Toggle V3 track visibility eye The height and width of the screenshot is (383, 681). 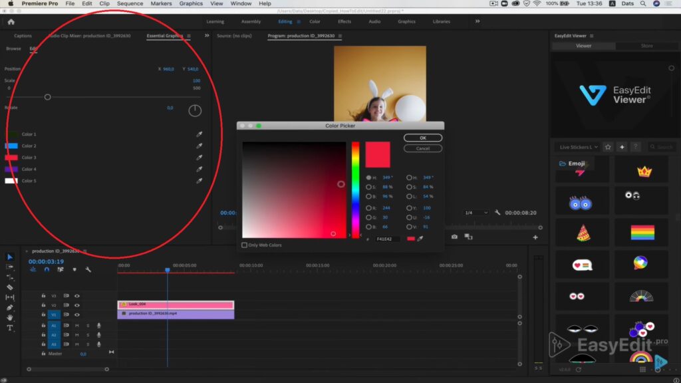pos(77,296)
